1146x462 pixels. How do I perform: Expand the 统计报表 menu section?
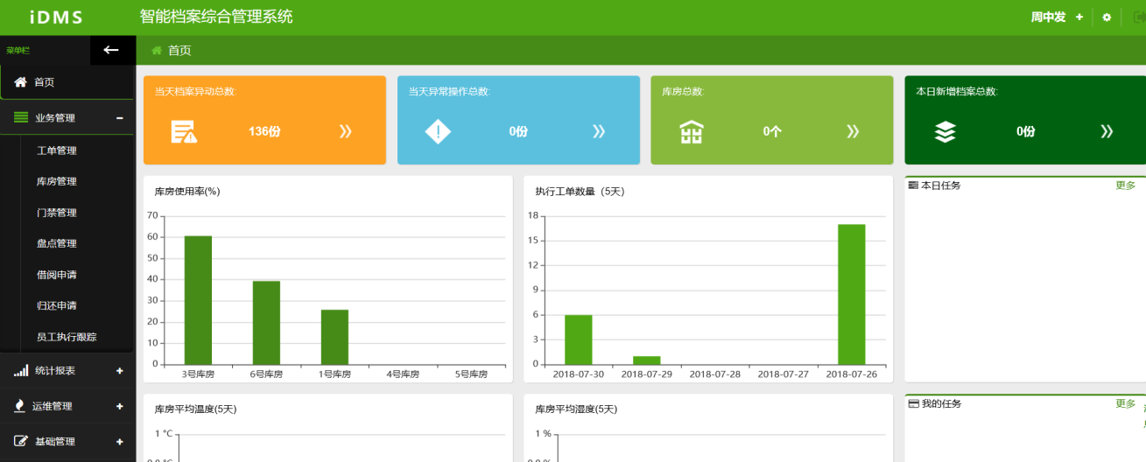(x=120, y=371)
